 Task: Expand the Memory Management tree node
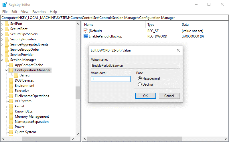click(x=6, y=117)
